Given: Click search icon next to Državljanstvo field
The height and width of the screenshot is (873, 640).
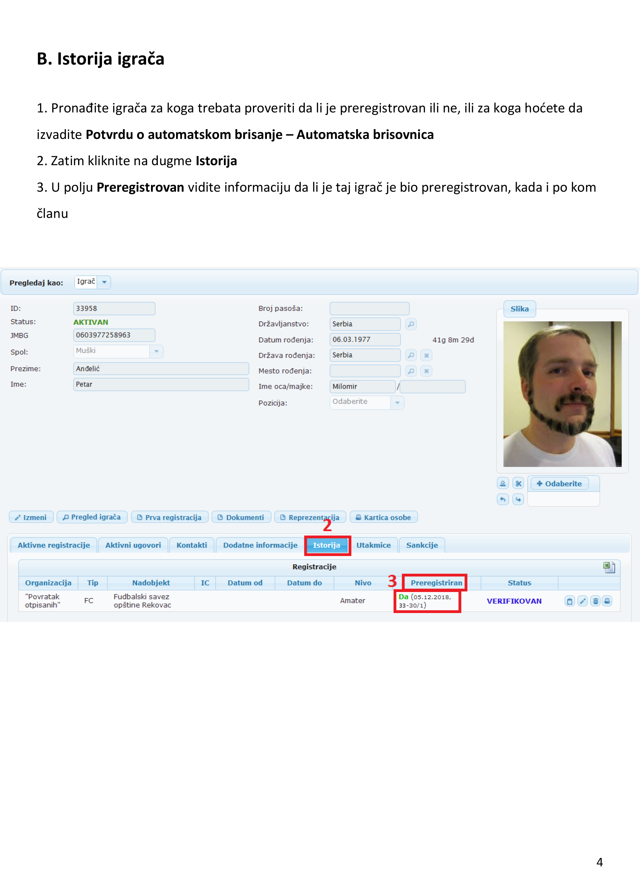Looking at the screenshot, I should 411,324.
